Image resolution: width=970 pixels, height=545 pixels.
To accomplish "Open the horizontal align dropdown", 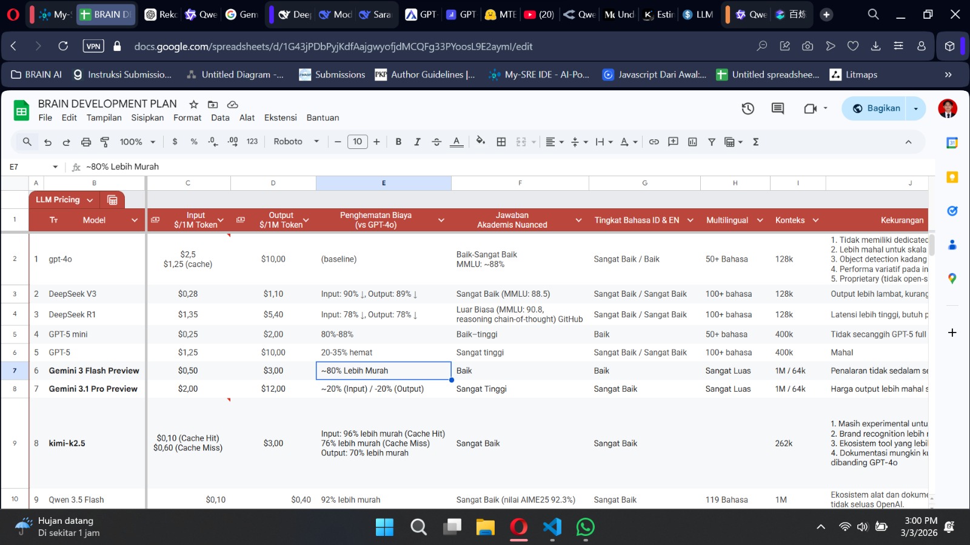I will pyautogui.click(x=554, y=142).
